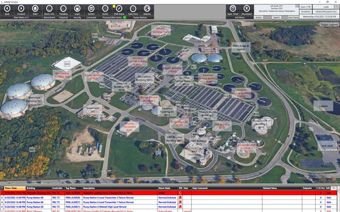Click green indicator beside Process/Other Notes
Image resolution: width=340 pixels, height=212 pixels.
pyautogui.click(x=124, y=17)
